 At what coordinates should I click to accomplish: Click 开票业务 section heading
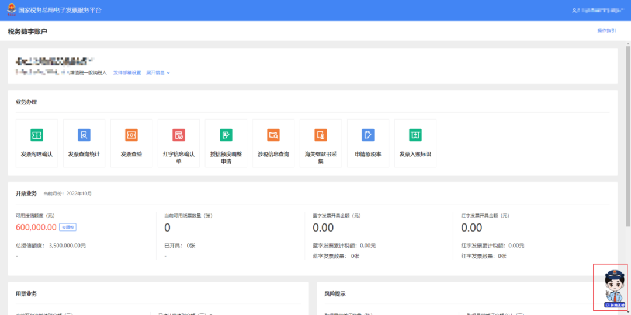[26, 194]
